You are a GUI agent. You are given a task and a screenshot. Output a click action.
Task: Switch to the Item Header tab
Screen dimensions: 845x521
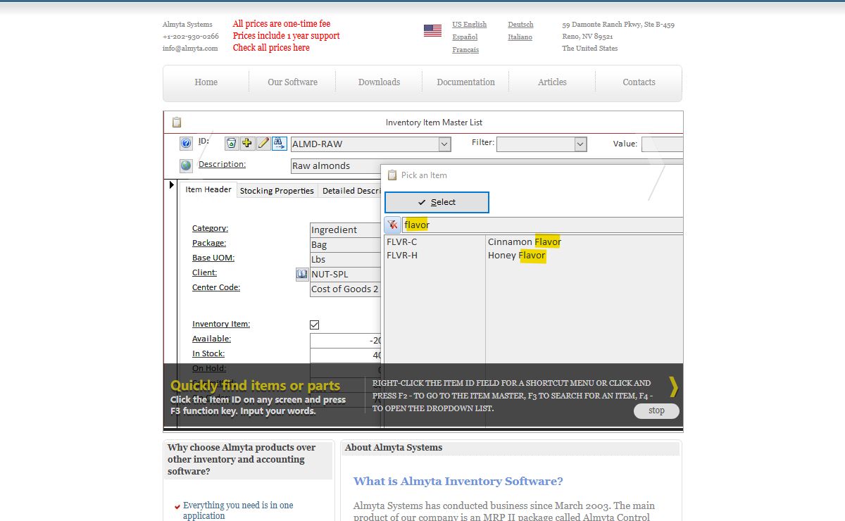click(x=208, y=189)
